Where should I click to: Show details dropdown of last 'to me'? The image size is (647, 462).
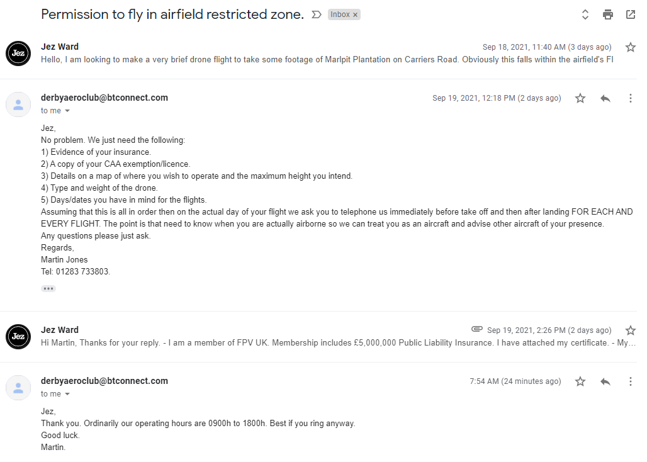[x=67, y=394]
